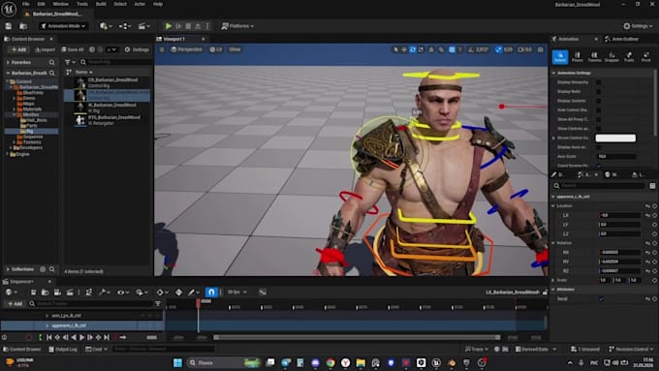Select the IK Retargeter asset thumbnail

[79, 120]
